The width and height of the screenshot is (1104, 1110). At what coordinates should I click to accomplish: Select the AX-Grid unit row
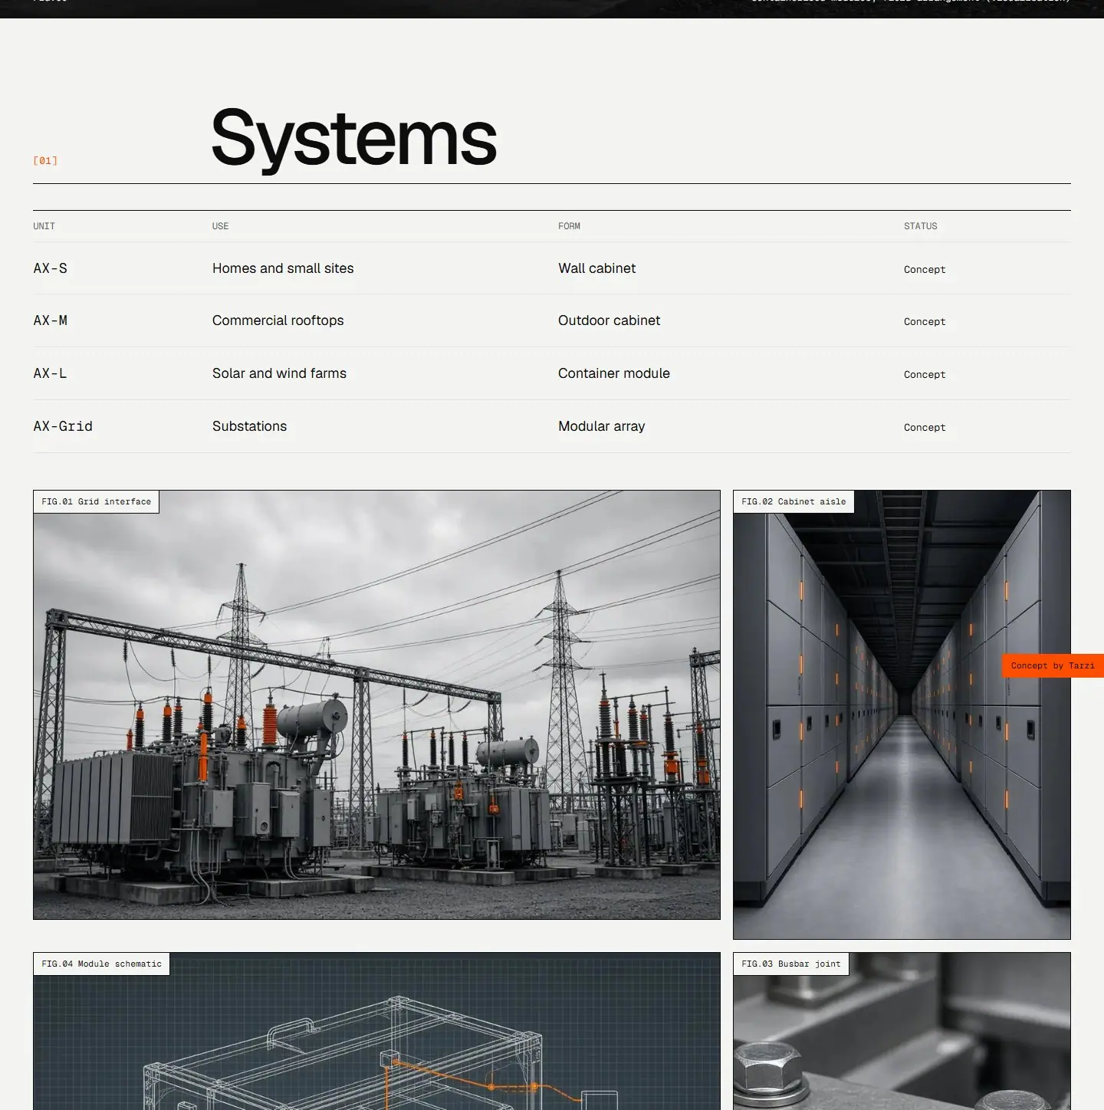tap(552, 426)
